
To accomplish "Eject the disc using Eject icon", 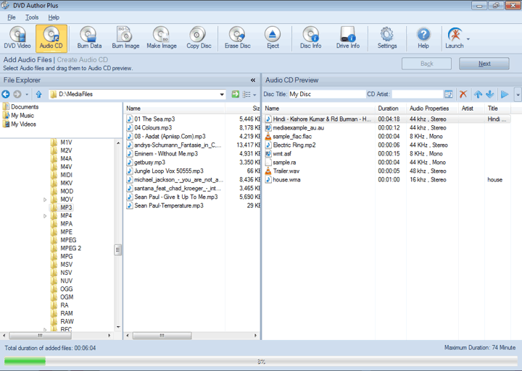I will [x=273, y=38].
